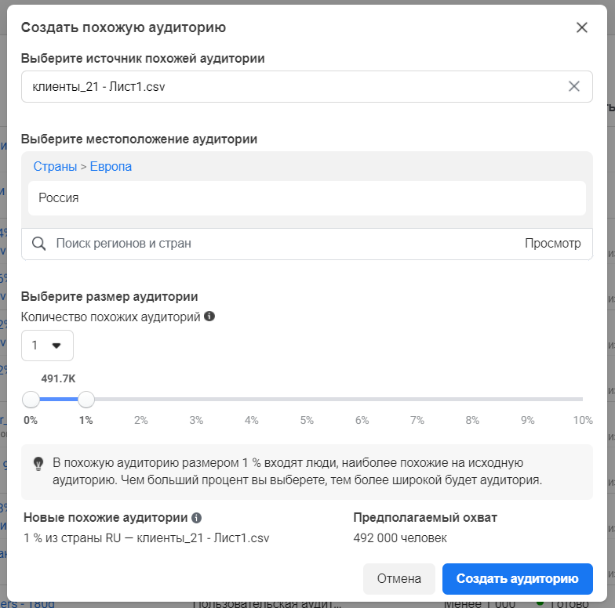This screenshot has width=615, height=608.
Task: Select the Россия location entry
Action: click(x=306, y=198)
